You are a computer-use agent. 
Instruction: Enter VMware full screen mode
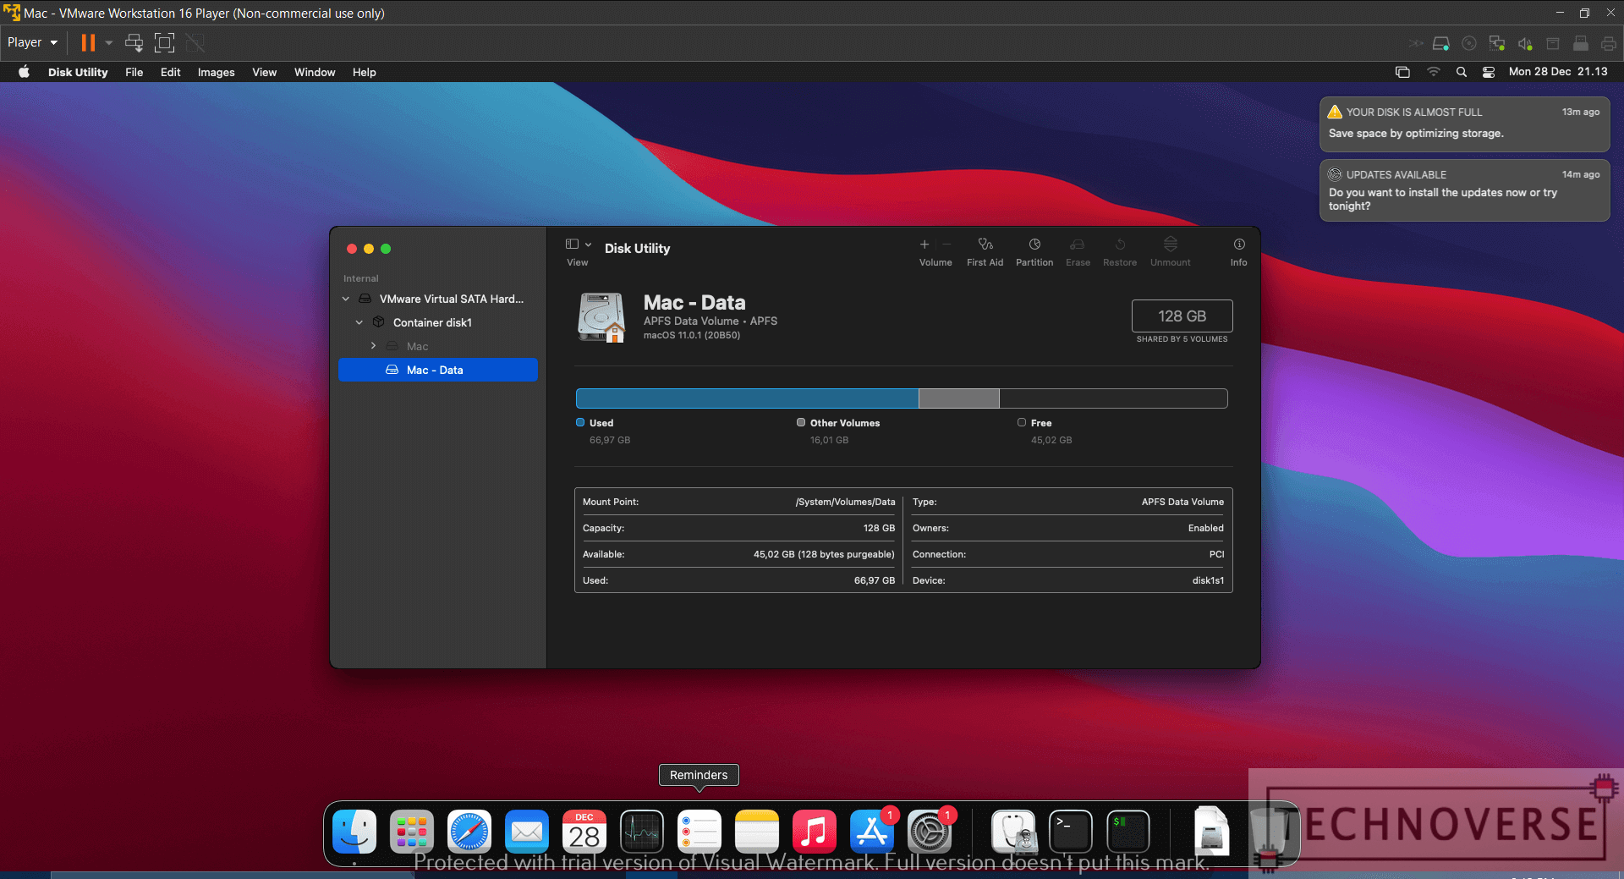pos(165,42)
